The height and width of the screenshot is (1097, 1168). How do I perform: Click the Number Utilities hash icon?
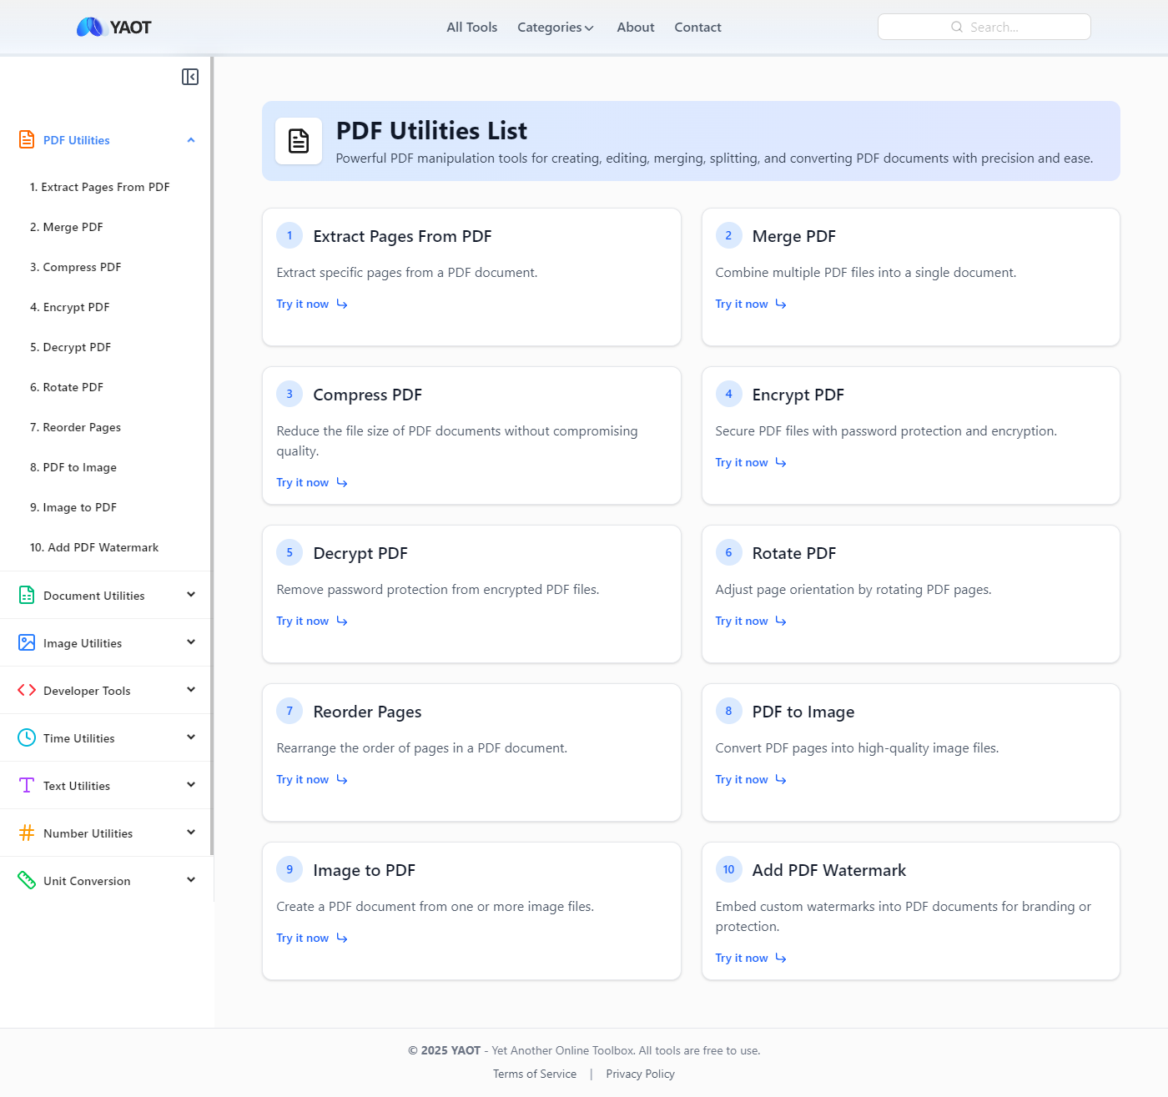pyautogui.click(x=27, y=833)
